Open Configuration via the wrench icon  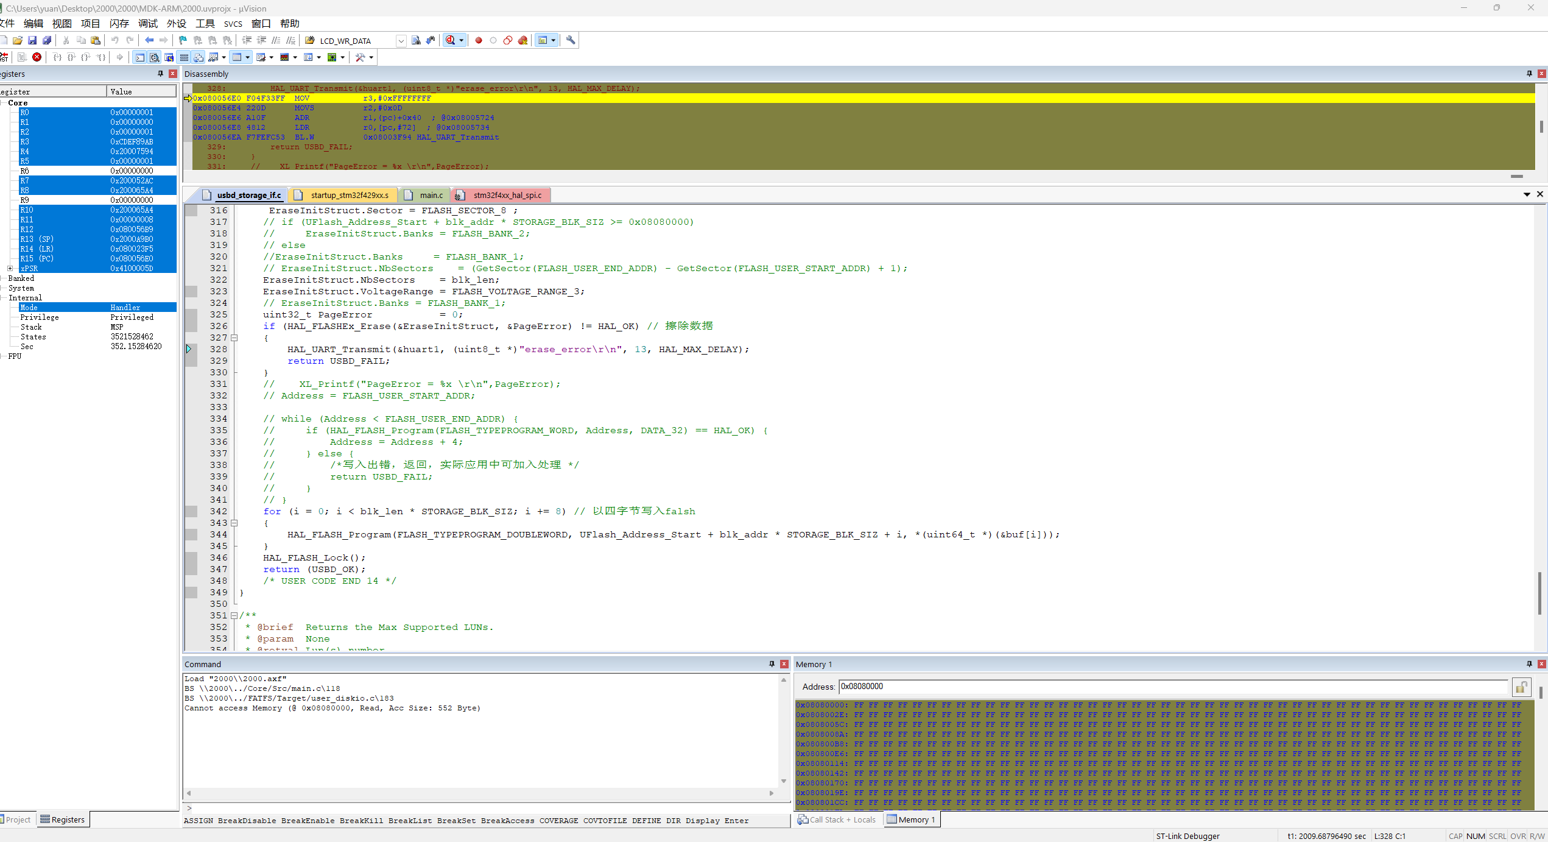[x=571, y=40]
